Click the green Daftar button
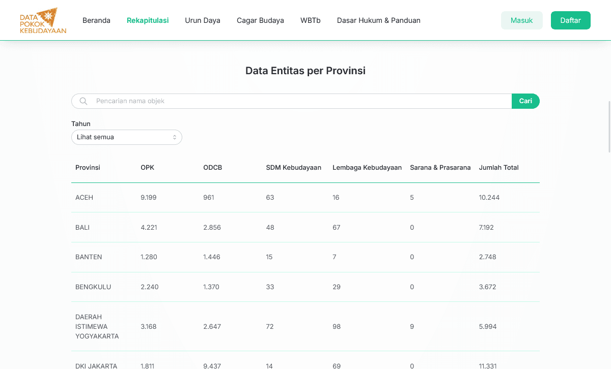The image size is (611, 369). (570, 20)
